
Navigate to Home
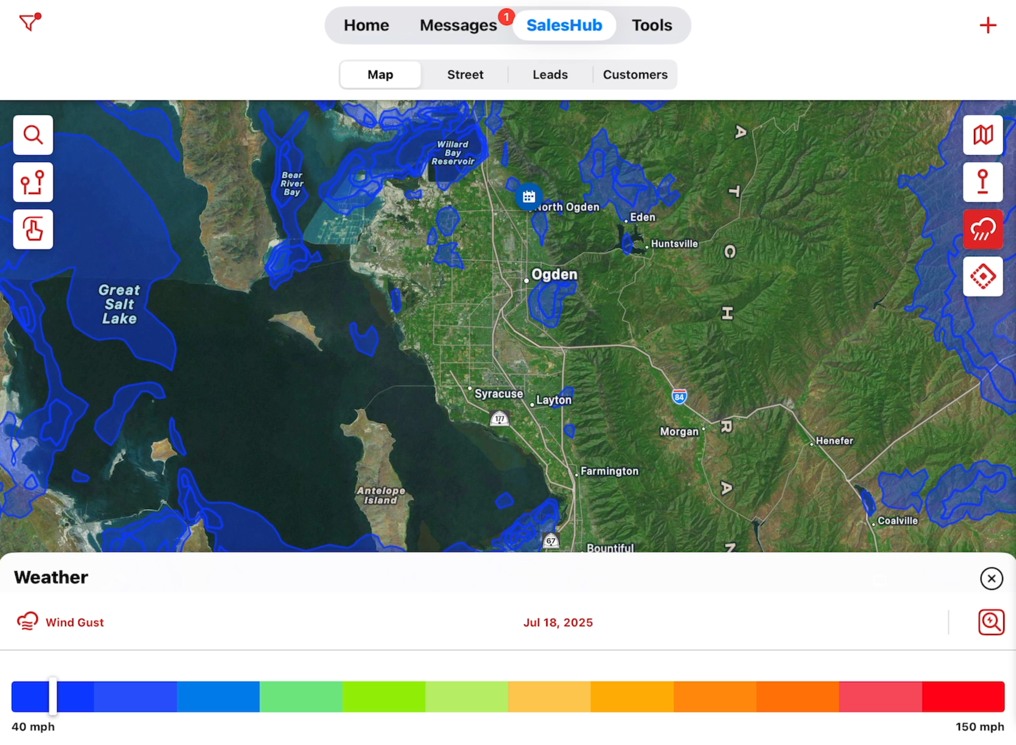click(366, 25)
